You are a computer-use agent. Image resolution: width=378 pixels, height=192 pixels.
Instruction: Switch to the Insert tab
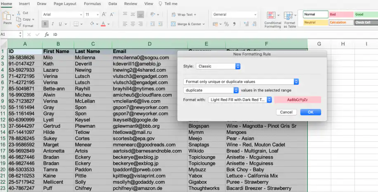coord(25,4)
